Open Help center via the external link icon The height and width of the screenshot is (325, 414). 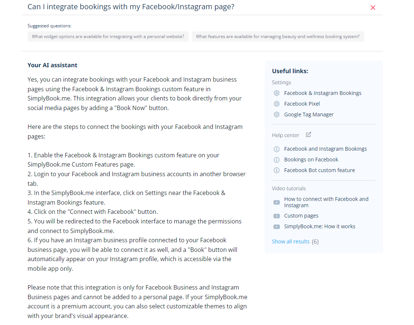click(x=308, y=135)
